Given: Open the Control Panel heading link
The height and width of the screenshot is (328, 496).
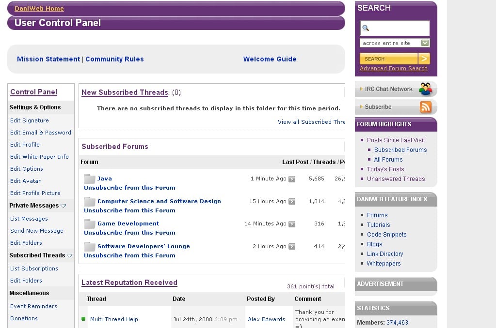Looking at the screenshot, I should click(34, 92).
